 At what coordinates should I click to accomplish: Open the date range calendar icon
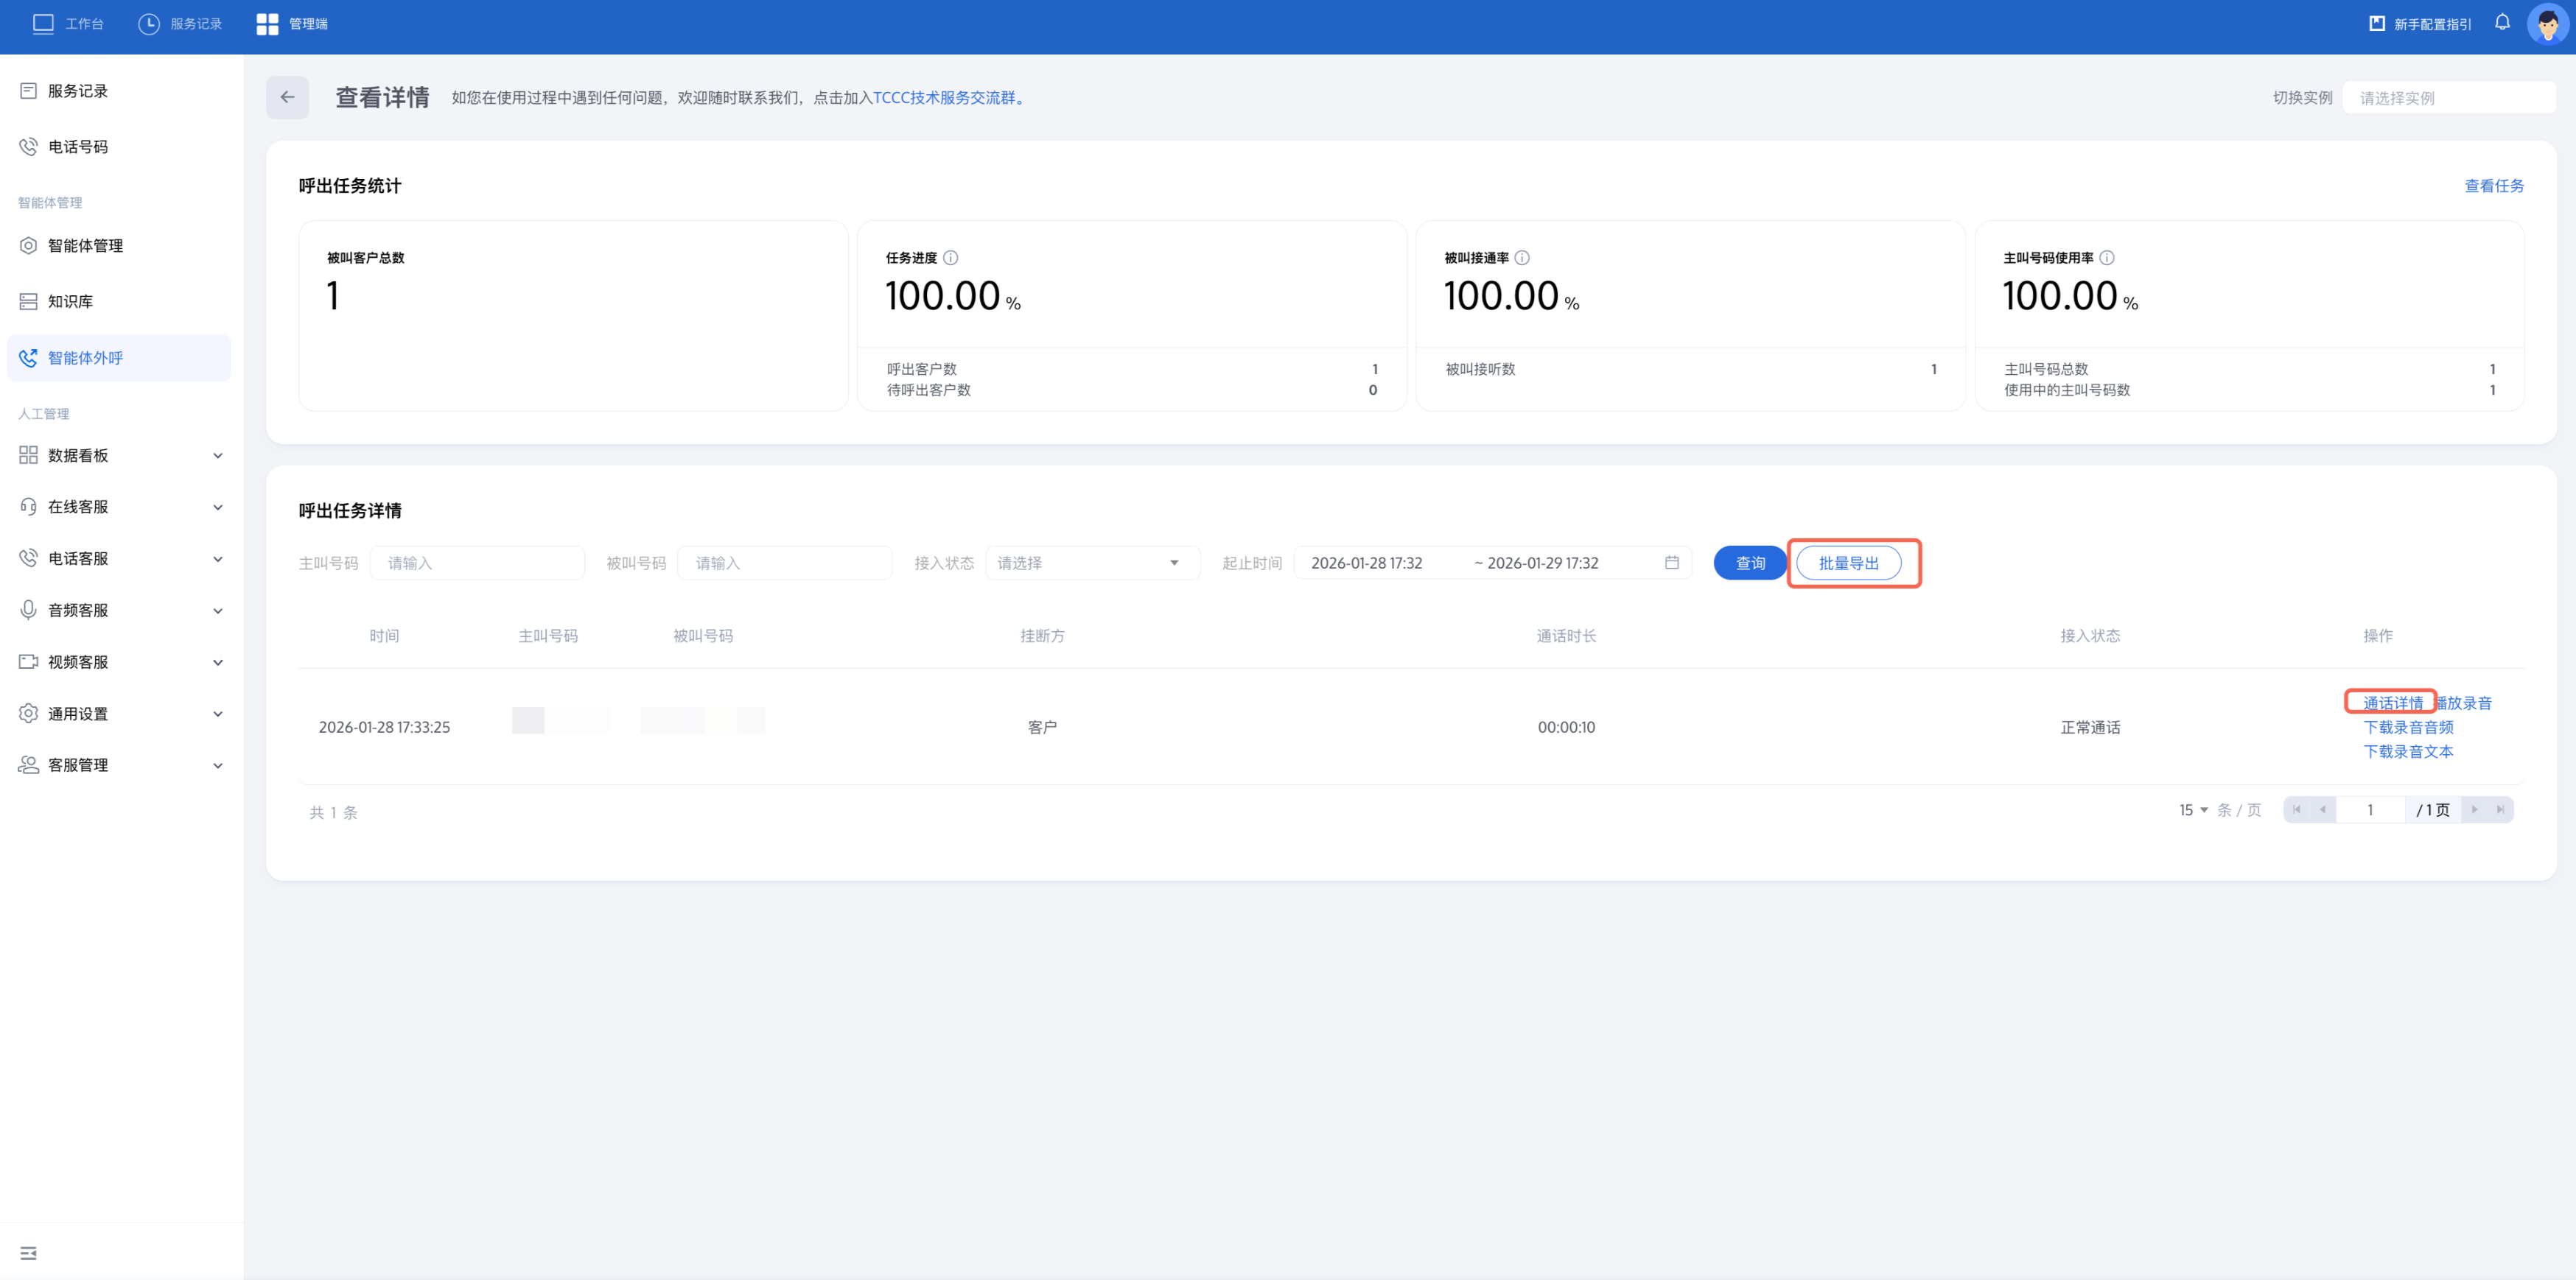[x=1671, y=563]
